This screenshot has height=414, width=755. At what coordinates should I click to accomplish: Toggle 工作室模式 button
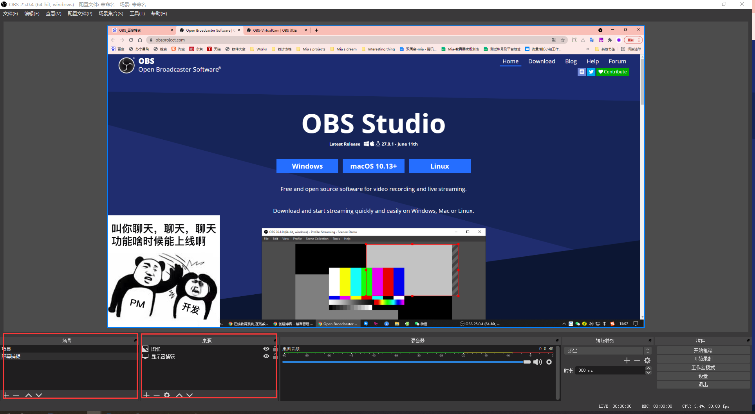point(703,367)
